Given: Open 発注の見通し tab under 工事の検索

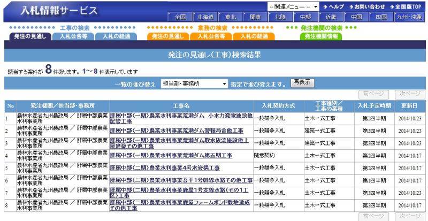Looking at the screenshot, I should [x=30, y=36].
